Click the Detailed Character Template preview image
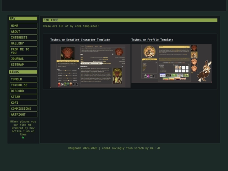228x171 pixels. click(90, 66)
